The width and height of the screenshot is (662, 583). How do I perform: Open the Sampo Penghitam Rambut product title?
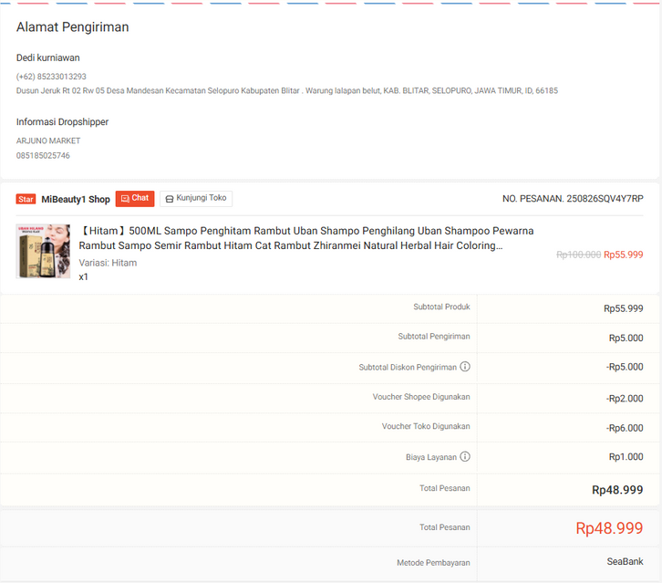[305, 238]
